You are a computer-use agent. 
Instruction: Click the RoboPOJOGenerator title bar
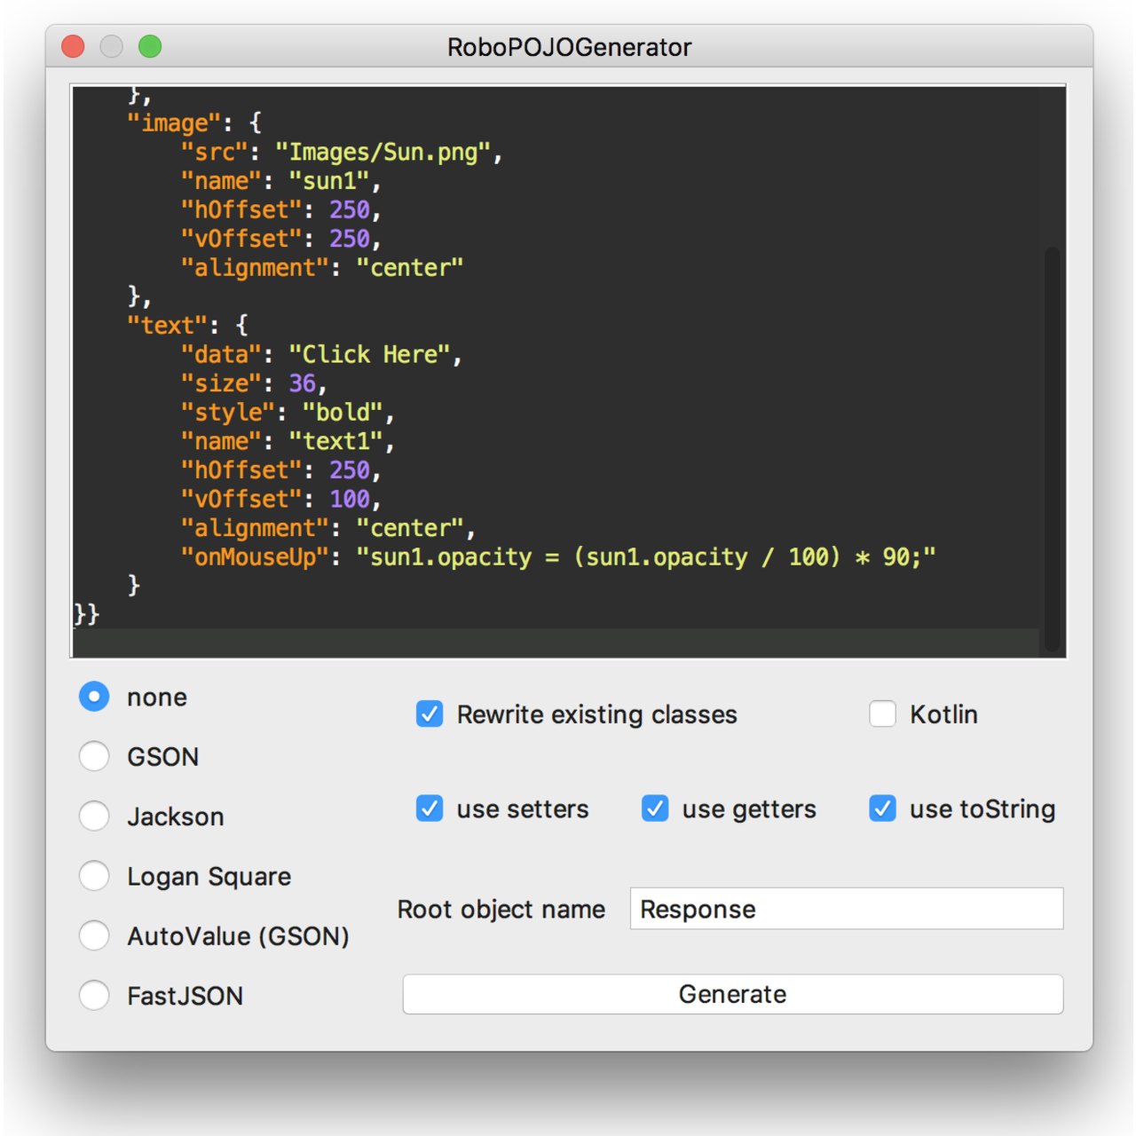click(568, 47)
